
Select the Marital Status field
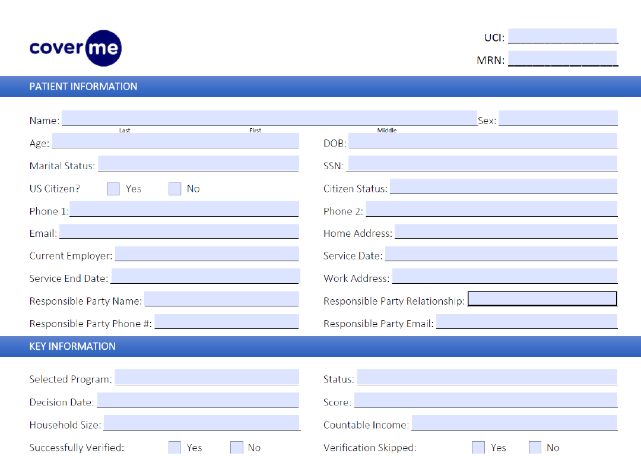point(198,163)
